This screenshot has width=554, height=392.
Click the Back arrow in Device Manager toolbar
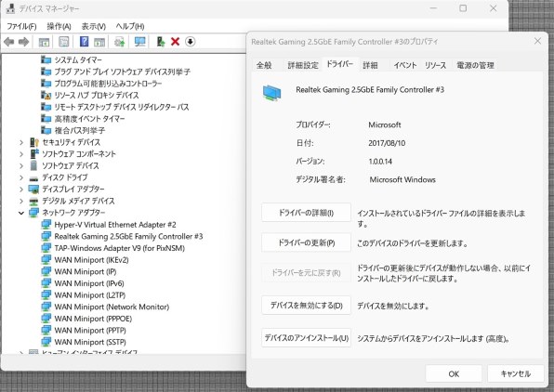(x=9, y=42)
